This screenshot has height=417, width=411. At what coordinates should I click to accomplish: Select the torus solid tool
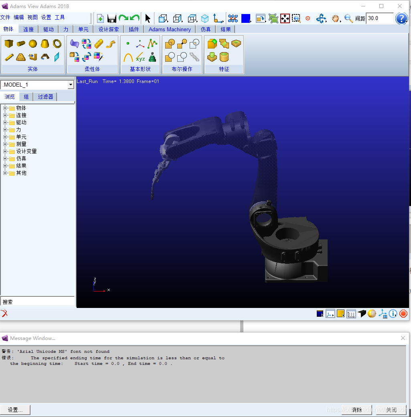click(57, 44)
